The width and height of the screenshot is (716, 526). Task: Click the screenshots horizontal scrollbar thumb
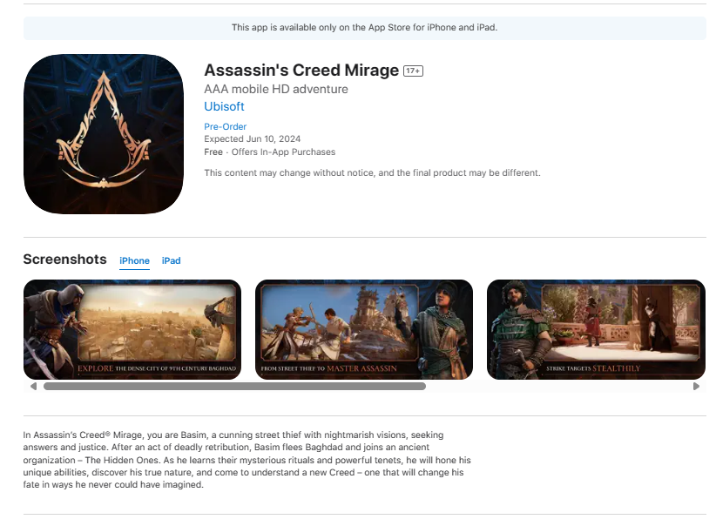(234, 387)
